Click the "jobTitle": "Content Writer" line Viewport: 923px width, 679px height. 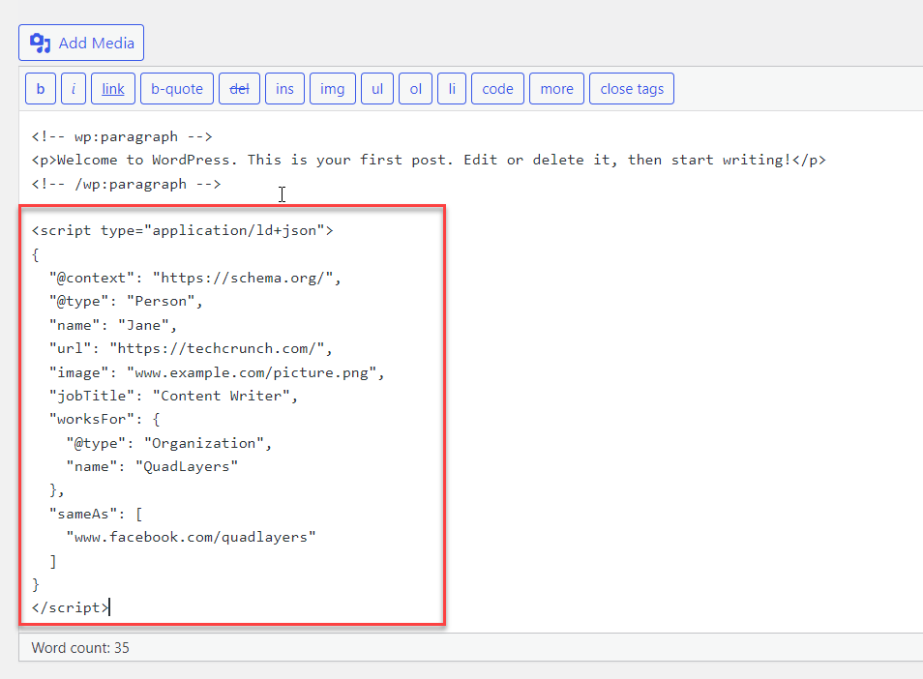pos(173,396)
